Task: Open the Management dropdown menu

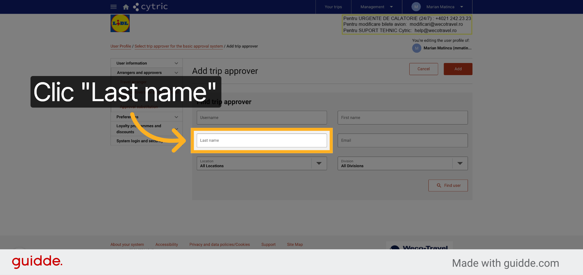Action: (x=377, y=7)
